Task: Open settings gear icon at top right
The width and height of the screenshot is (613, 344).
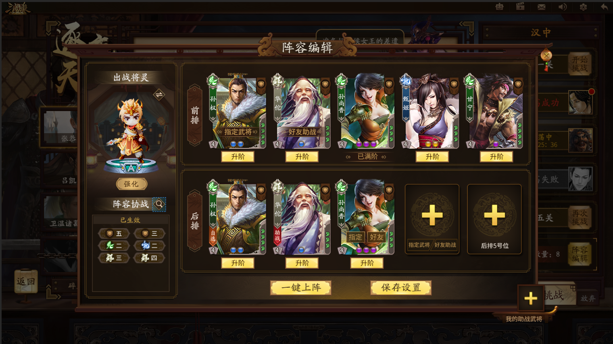Action: coord(583,7)
